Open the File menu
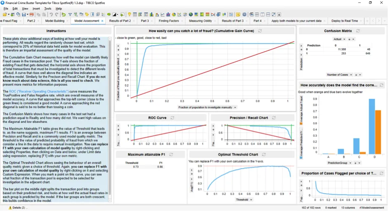Viewport: 388px width, 211px height. pos(6,8)
